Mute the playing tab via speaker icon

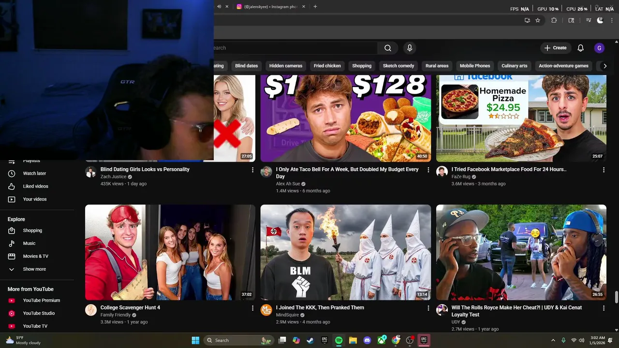[219, 7]
